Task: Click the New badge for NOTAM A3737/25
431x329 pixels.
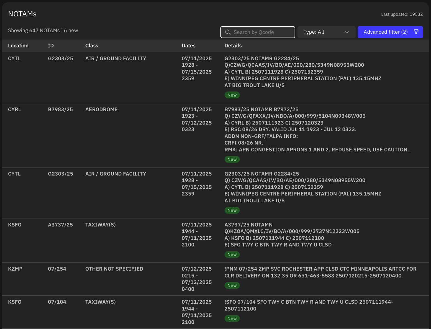Action: pos(232,254)
